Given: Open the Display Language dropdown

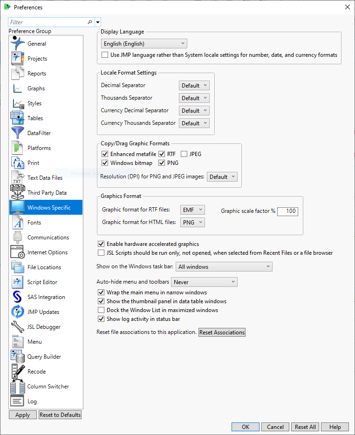Looking at the screenshot, I should click(x=144, y=44).
